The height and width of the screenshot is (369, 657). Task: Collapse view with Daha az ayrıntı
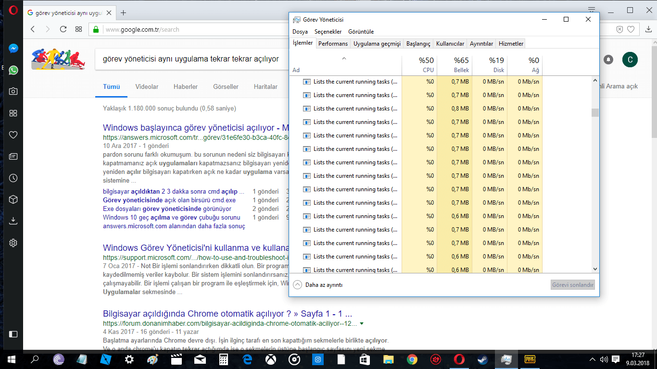[318, 285]
